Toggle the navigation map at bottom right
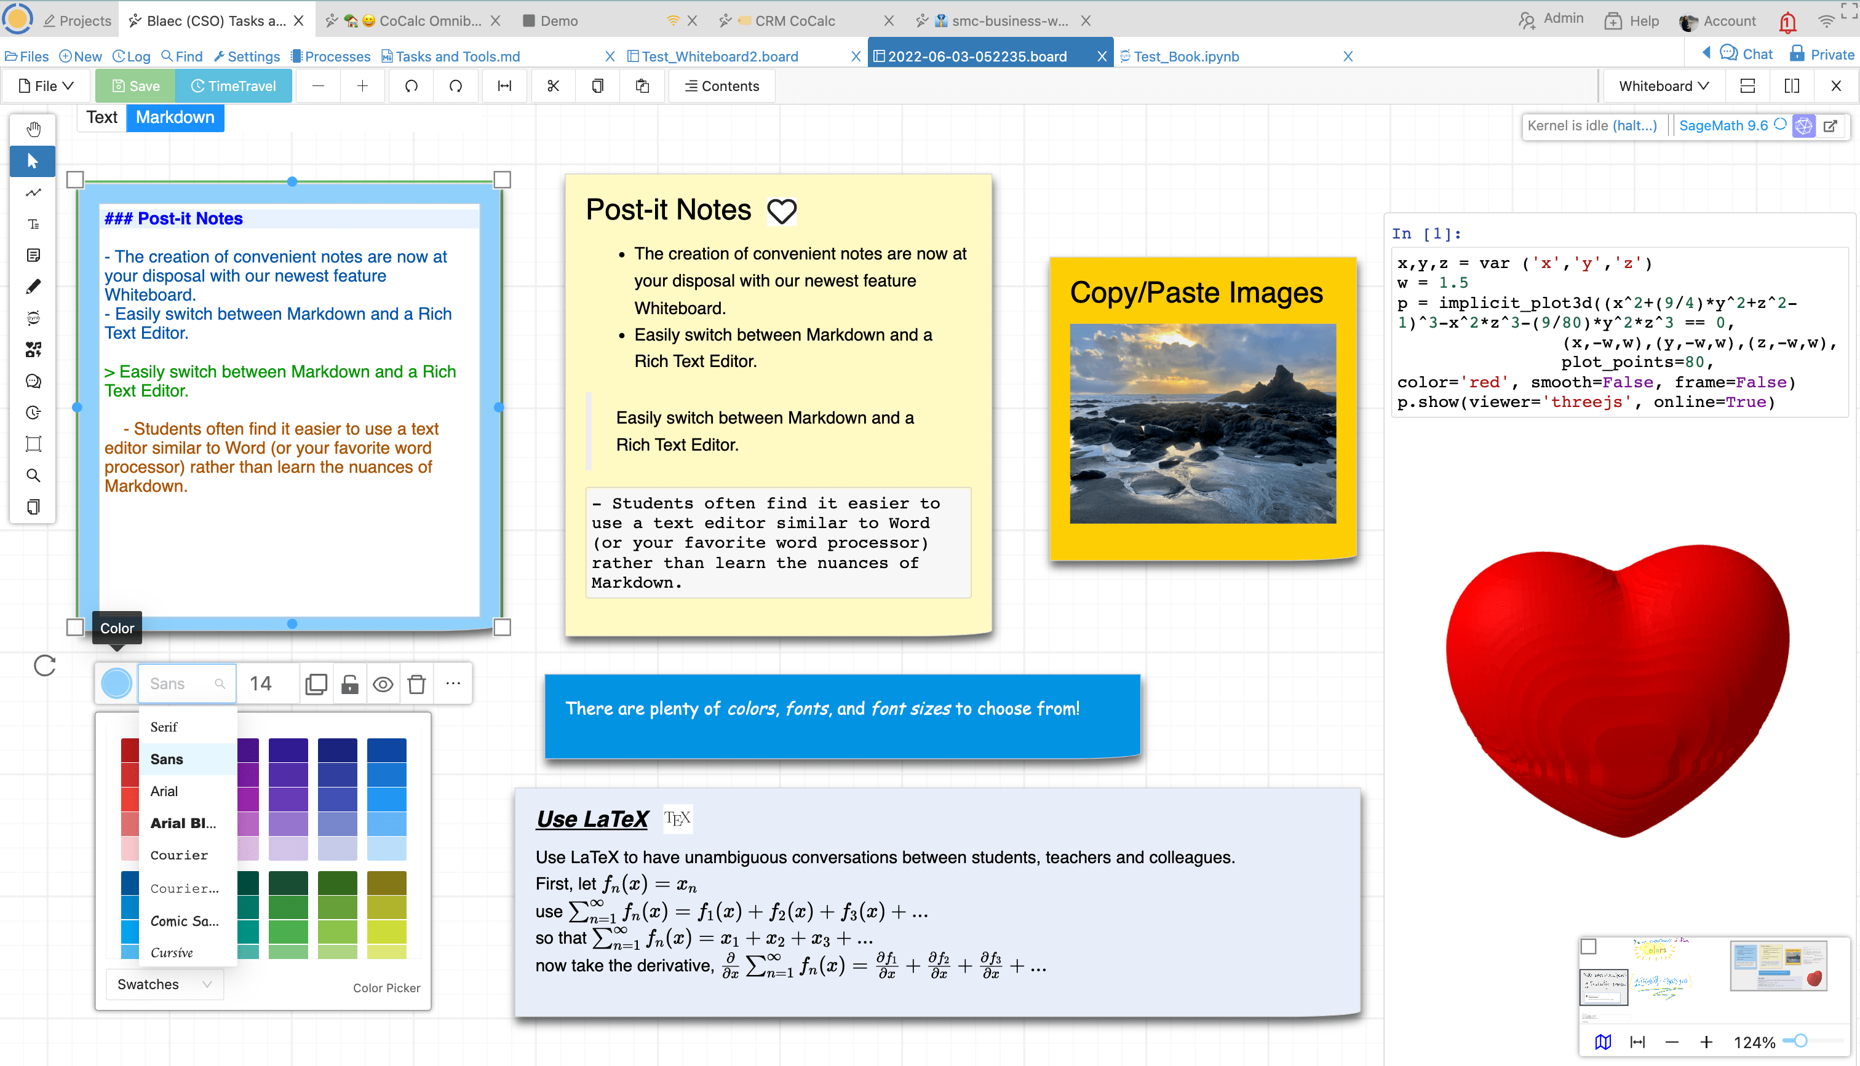 1602,1042
